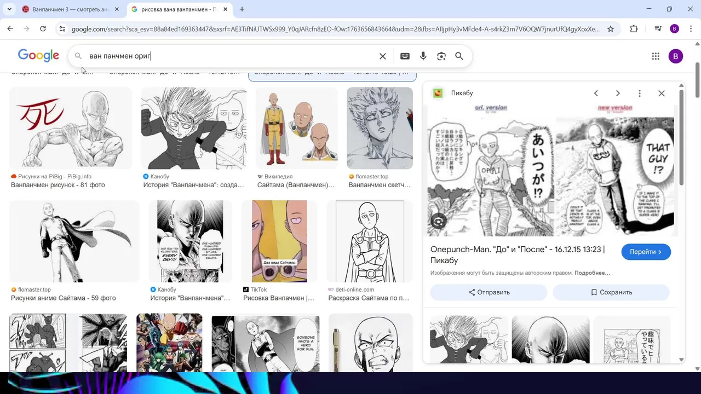View site information icon in address bar
This screenshot has width=701, height=394.
(62, 29)
